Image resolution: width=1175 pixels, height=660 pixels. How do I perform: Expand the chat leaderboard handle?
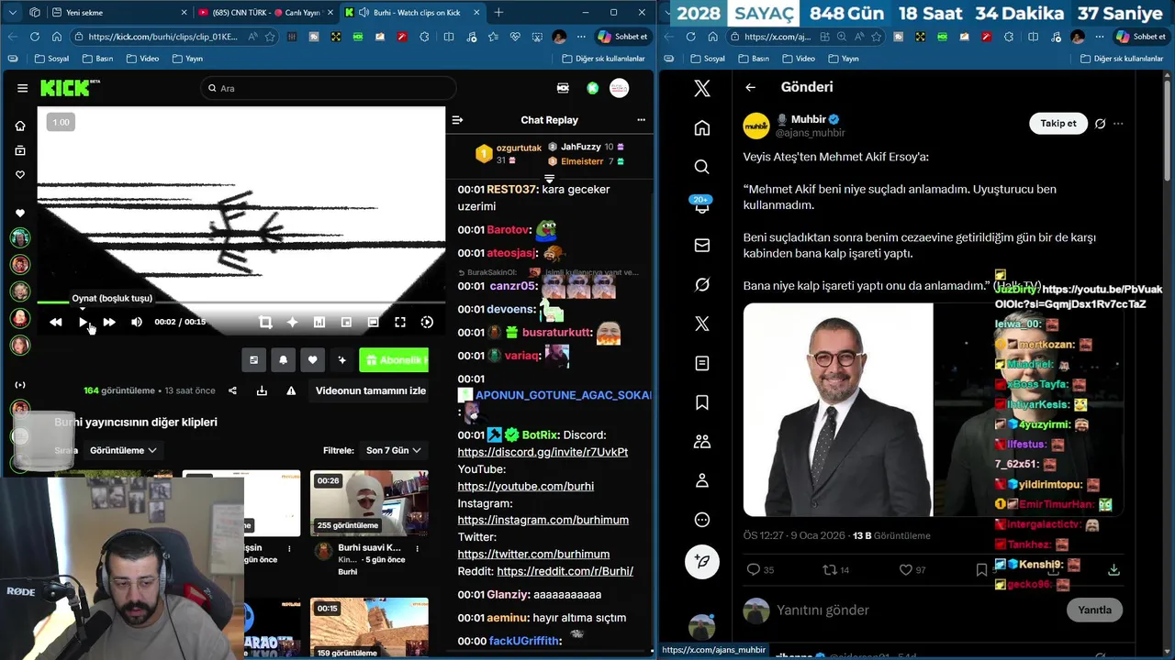pos(549,179)
